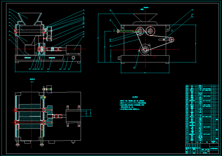Viewport: 222px width, 156px height.
Task: Pick the motor box in the sectioned front view
Action: (73, 49)
